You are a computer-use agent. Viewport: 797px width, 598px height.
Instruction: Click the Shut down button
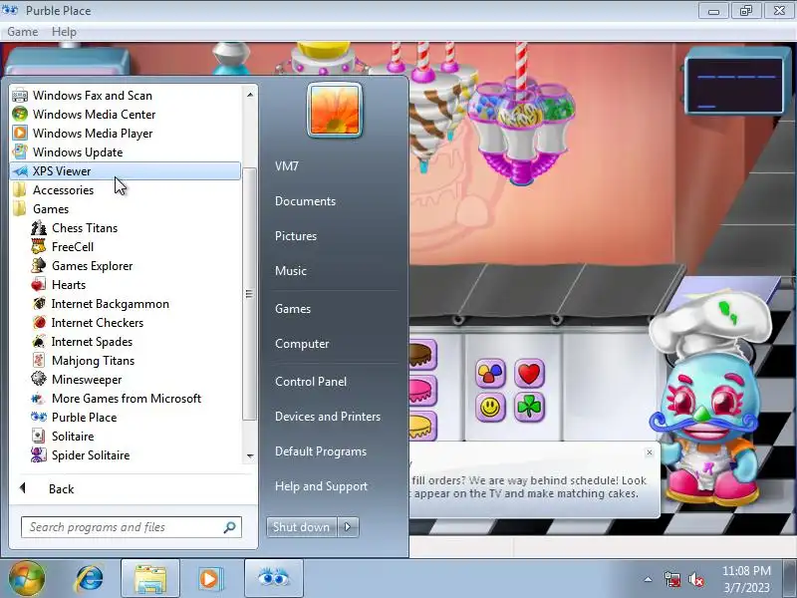pos(302,527)
